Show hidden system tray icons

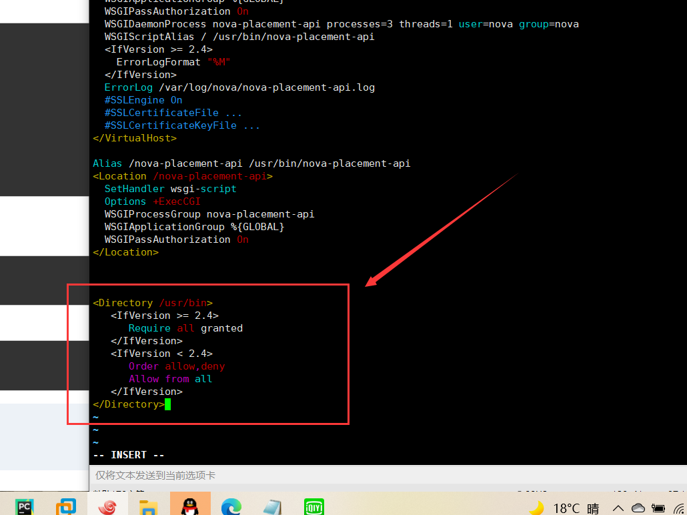(618, 508)
